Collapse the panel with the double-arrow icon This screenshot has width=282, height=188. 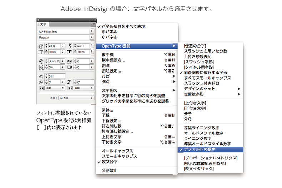pyautogui.click(x=95, y=20)
